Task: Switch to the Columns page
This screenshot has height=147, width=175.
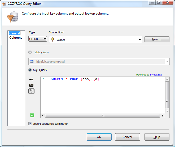Action: [16, 38]
